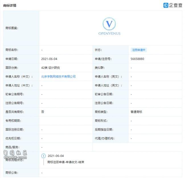This screenshot has width=185, height=178.
Task: Click the 企查查 logo icon
Action: (x=166, y=5)
